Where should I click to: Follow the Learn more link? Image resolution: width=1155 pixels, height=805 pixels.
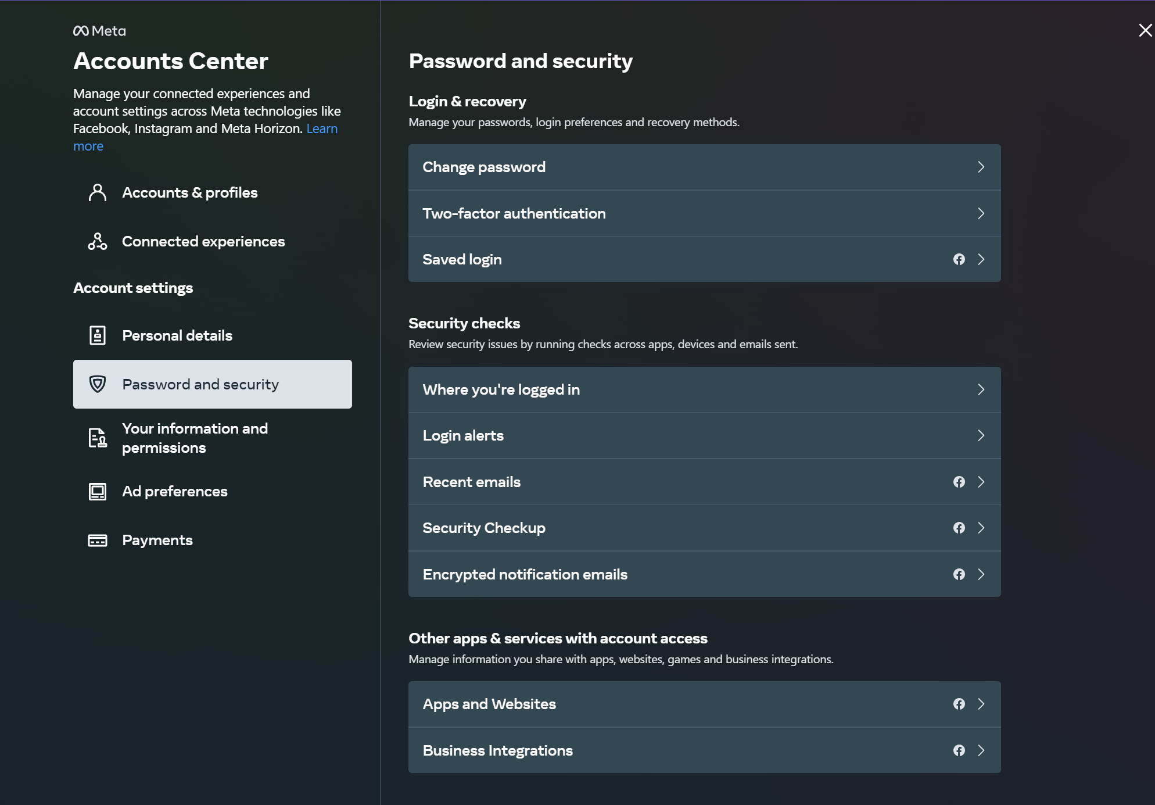coord(322,128)
